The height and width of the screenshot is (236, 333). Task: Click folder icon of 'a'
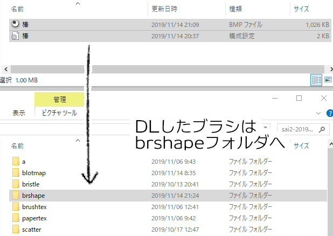(x=16, y=162)
